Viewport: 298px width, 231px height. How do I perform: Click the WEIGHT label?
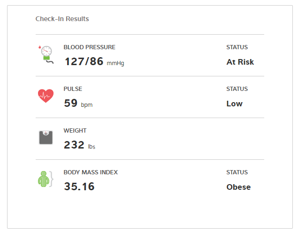[75, 131]
